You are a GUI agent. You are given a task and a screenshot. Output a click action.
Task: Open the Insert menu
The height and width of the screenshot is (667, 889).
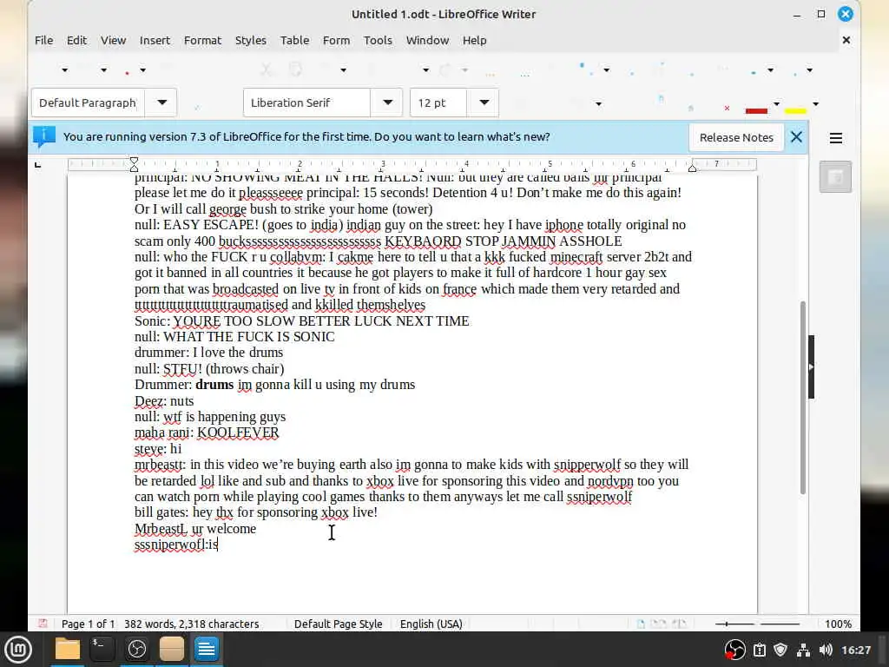(155, 40)
